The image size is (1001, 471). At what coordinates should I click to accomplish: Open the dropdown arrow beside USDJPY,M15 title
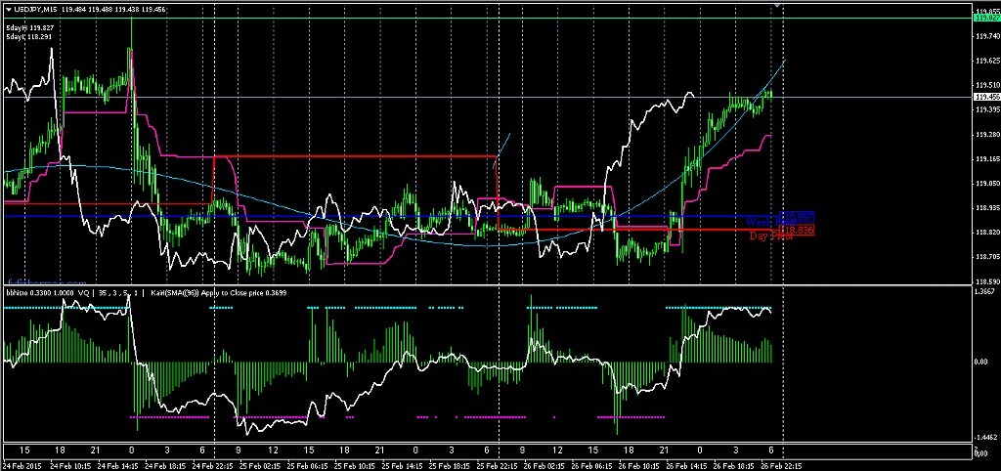pyautogui.click(x=8, y=10)
